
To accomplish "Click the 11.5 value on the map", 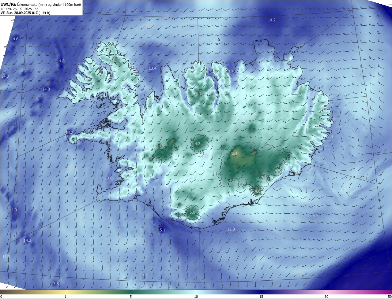I will coord(6,257).
